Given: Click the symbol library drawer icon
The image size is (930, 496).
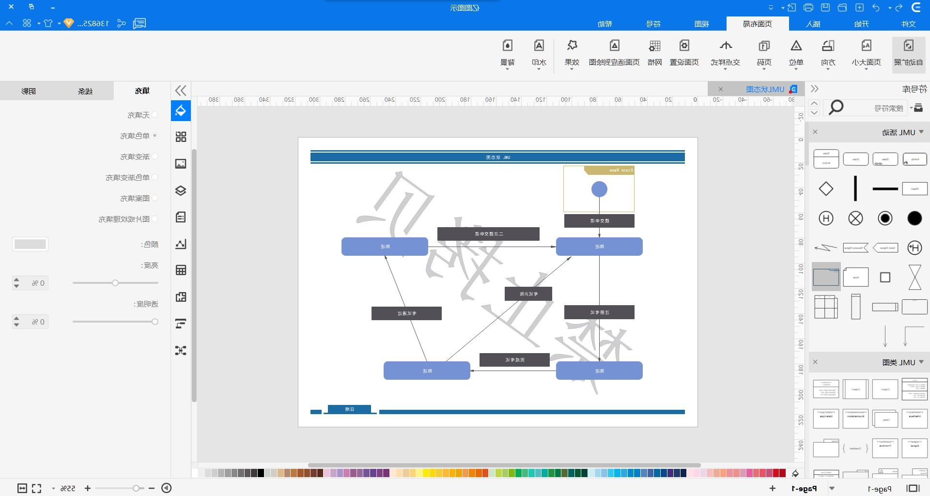Looking at the screenshot, I should (918, 108).
